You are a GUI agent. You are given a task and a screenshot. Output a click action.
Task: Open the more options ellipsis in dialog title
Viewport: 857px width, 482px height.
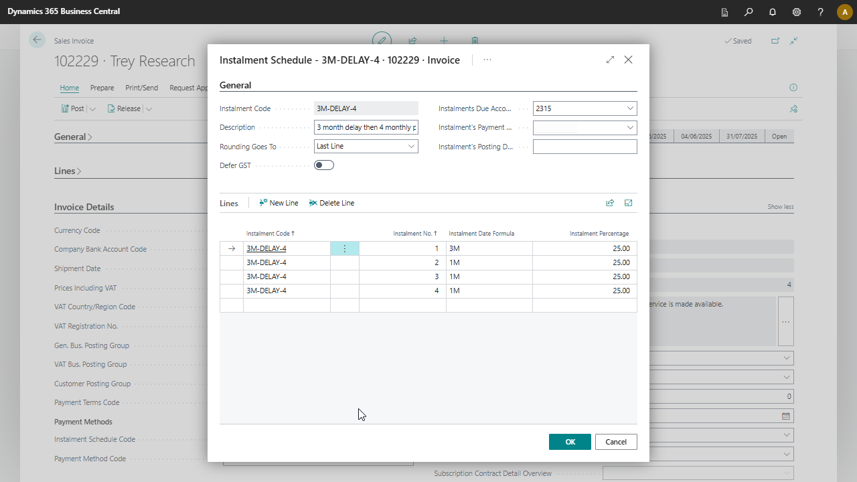(x=487, y=60)
